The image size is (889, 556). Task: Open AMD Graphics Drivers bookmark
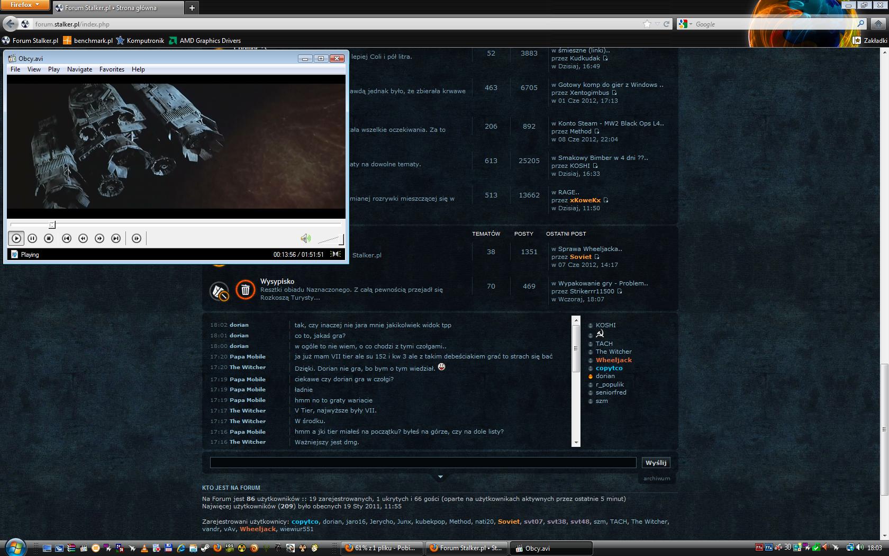pos(205,40)
